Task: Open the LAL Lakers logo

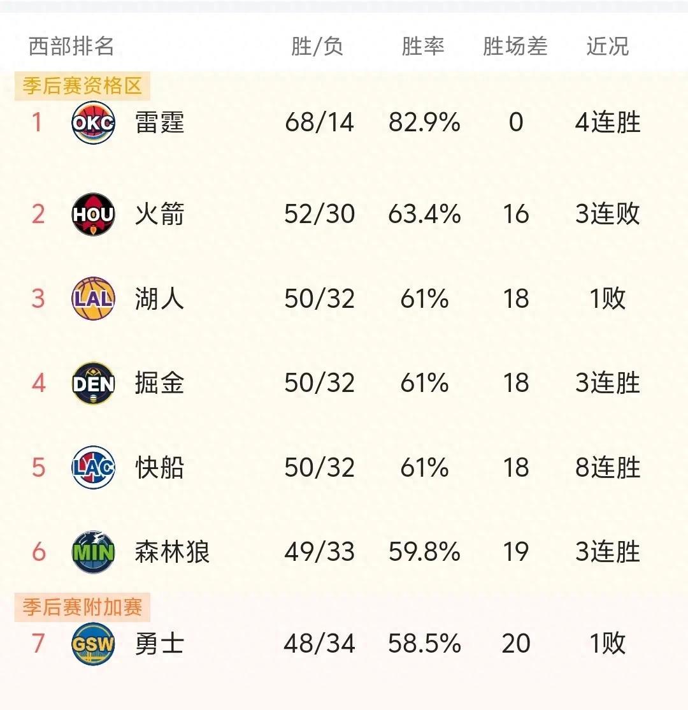Action: [x=93, y=299]
